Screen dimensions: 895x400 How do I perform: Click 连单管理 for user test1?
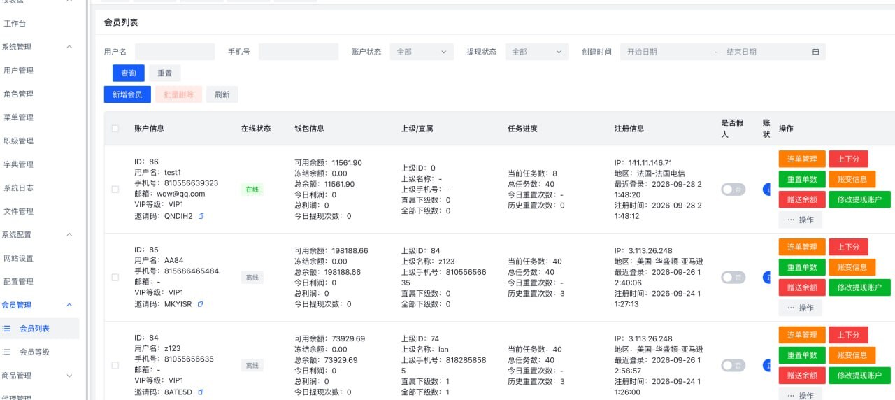point(802,159)
